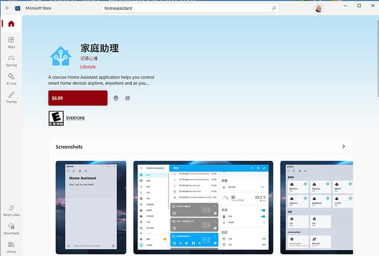Open the third screenshot with device tiles
Screen dimensions: 379x256
[x=317, y=208]
